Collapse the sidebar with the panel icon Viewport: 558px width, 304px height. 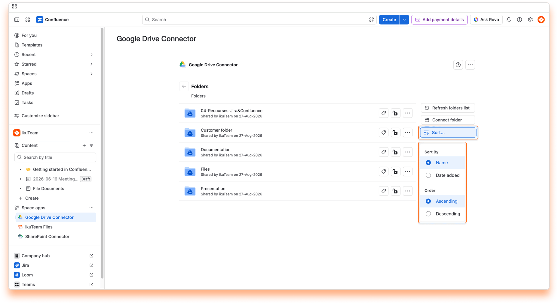point(17,19)
